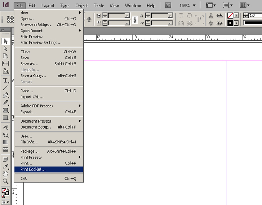Open the zoom level 108% dropdown
The image size is (262, 205).
[x=194, y=6]
